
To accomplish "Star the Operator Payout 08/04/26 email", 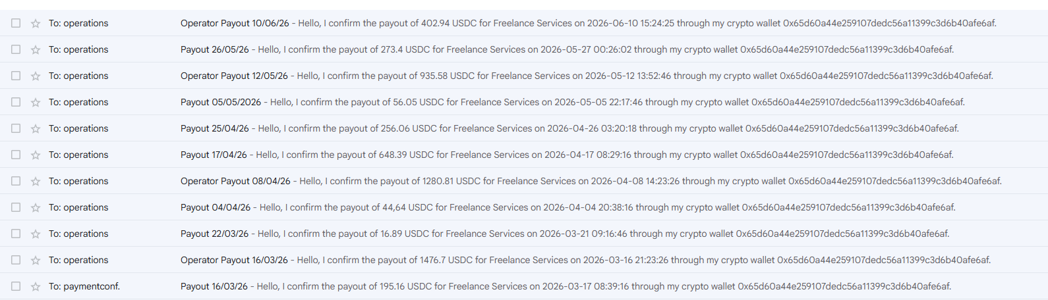I will (x=36, y=181).
